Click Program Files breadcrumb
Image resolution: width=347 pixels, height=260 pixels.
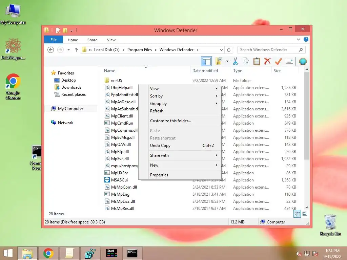pos(139,50)
